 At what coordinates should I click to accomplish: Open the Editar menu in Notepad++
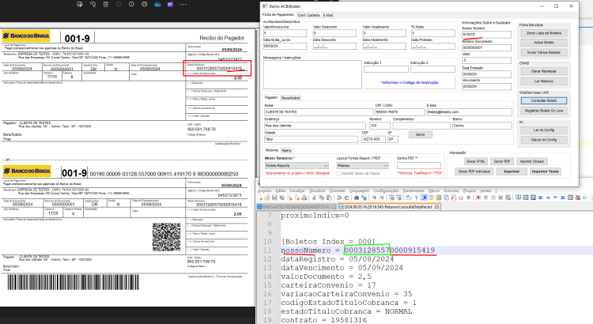(x=281, y=190)
